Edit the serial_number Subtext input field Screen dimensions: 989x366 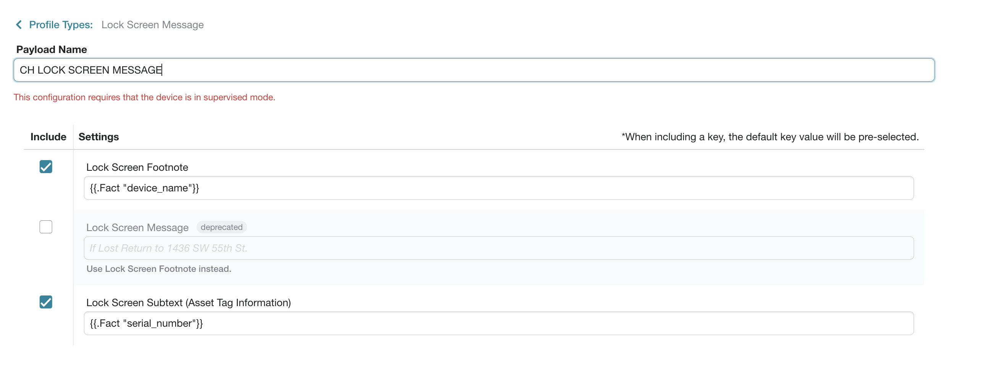click(x=498, y=323)
